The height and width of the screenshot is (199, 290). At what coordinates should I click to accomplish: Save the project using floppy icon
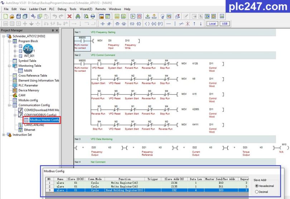click(19, 16)
